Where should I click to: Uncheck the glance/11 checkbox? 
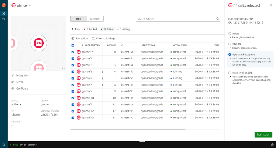[x=73, y=105]
